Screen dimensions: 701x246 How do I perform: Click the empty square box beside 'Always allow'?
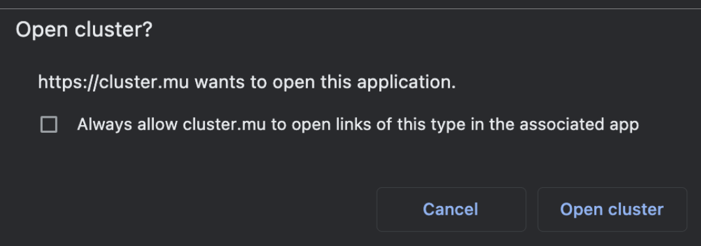point(48,124)
